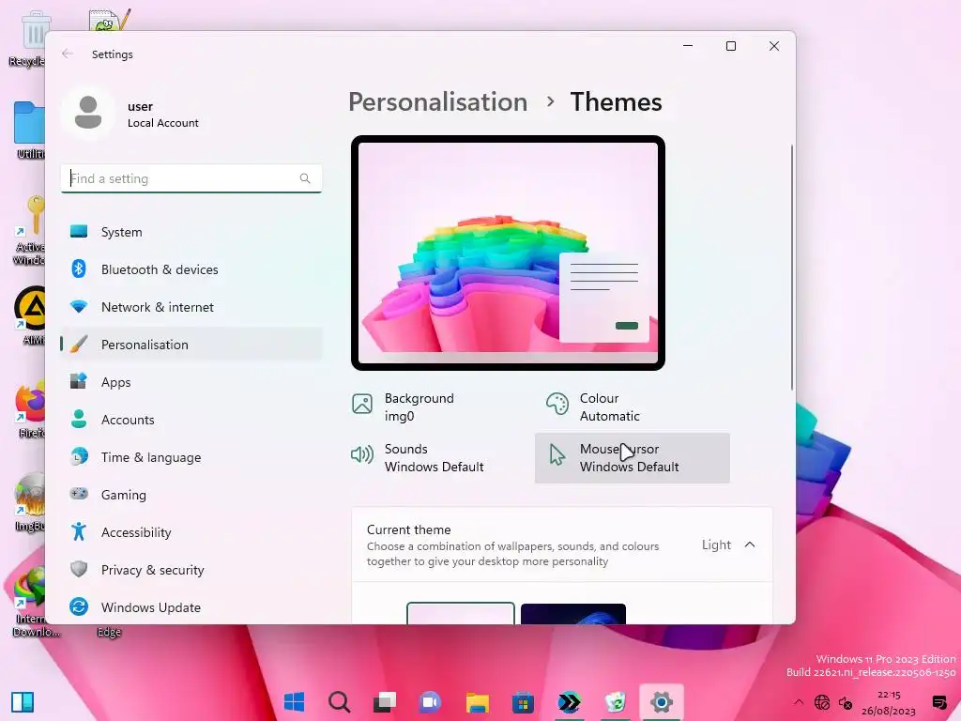Viewport: 961px width, 721px height.
Task: Collapse the Current theme section chevron
Action: point(750,545)
